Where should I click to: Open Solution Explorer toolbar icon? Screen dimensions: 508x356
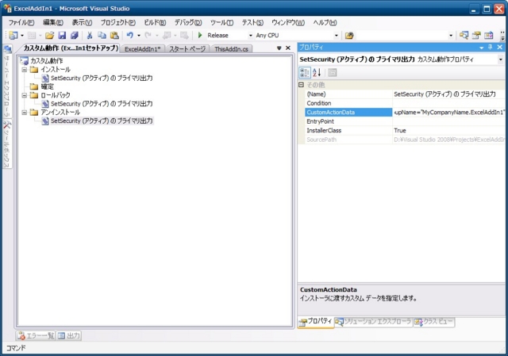[x=464, y=35]
